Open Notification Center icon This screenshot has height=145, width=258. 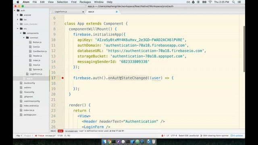(239, 2)
